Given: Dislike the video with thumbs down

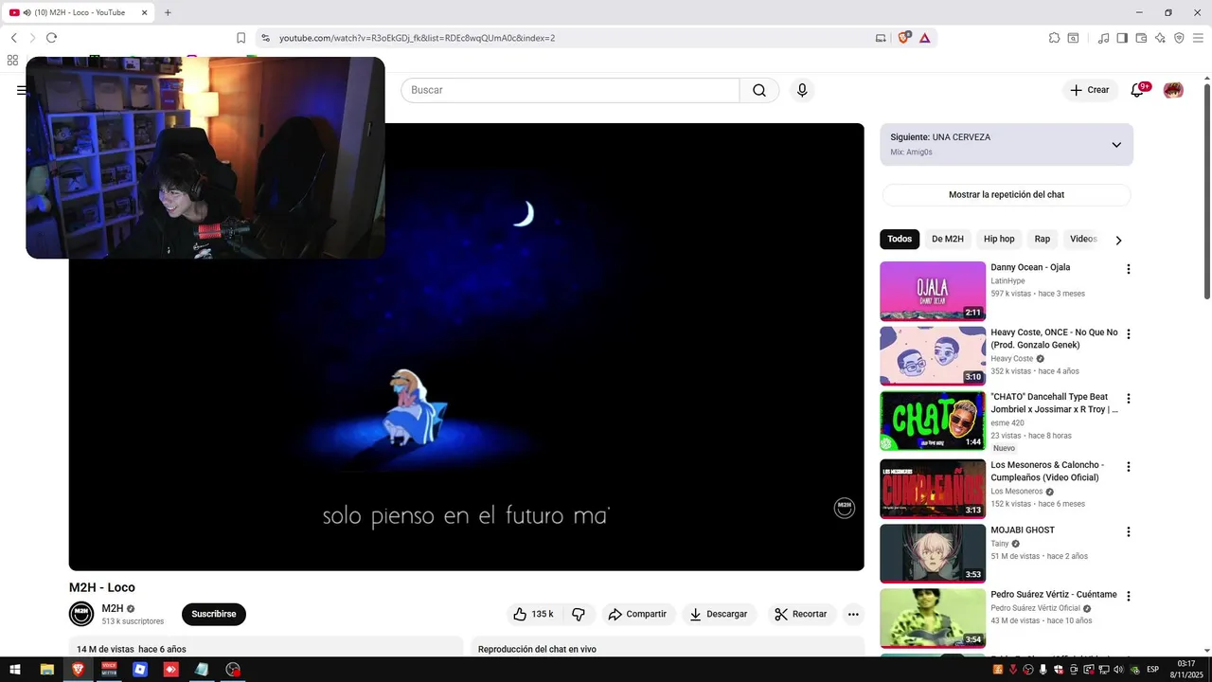Looking at the screenshot, I should tap(579, 614).
